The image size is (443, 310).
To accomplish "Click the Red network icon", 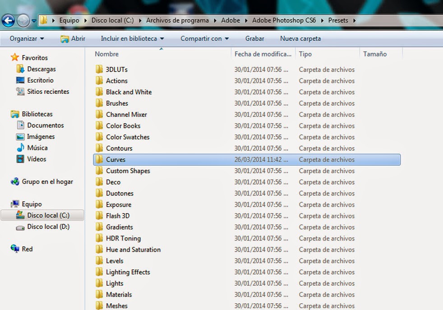I will click(15, 249).
